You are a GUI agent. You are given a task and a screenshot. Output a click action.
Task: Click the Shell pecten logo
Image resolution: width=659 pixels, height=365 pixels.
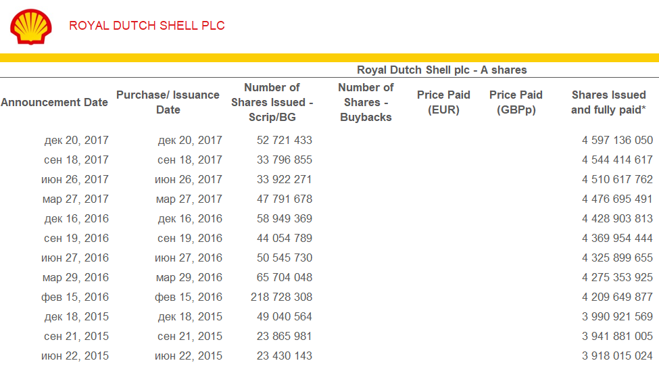click(x=30, y=26)
